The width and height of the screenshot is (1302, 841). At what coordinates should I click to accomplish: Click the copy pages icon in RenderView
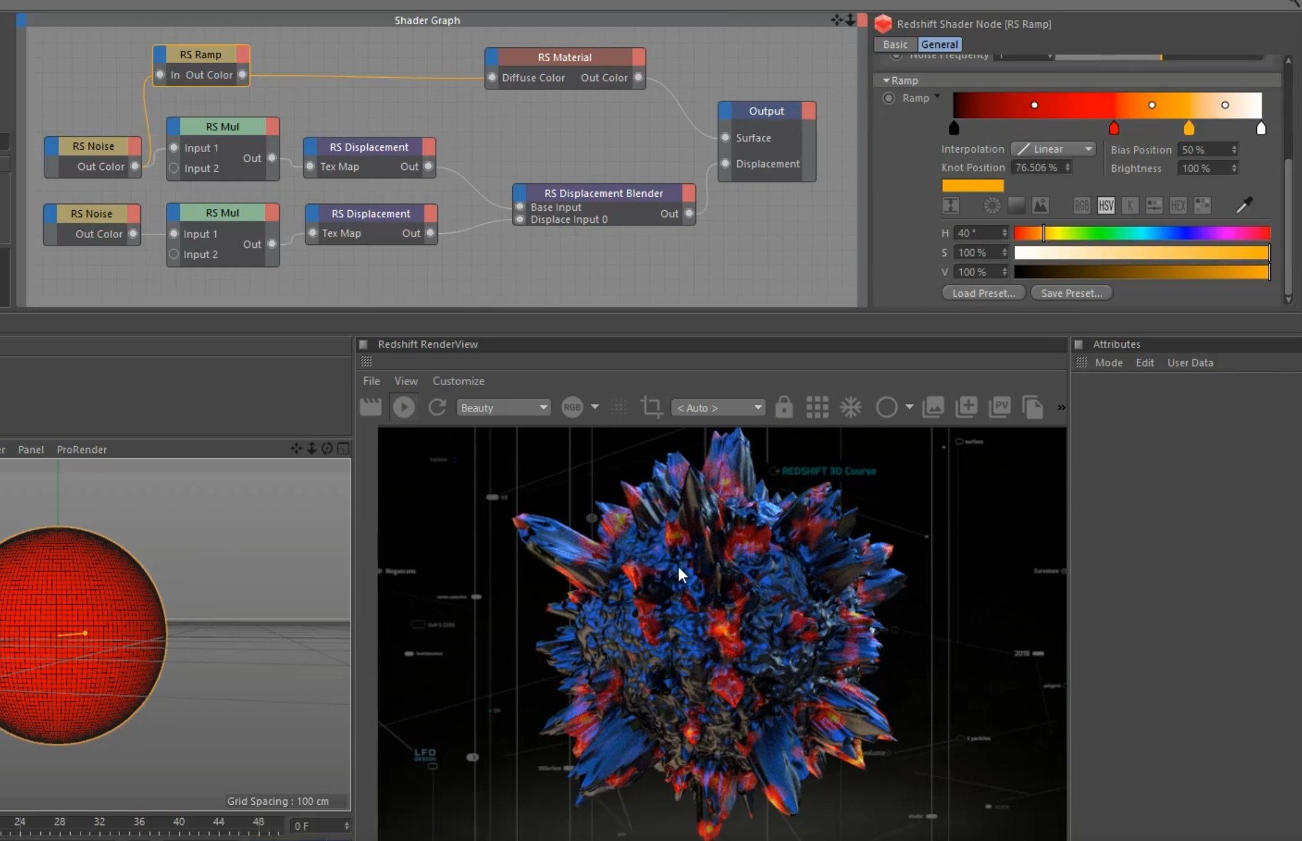[x=1033, y=407]
